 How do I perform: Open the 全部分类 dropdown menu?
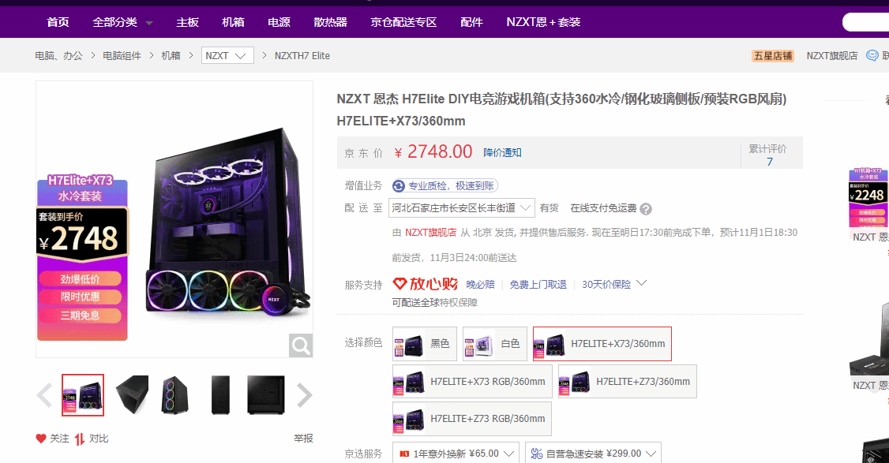click(122, 22)
